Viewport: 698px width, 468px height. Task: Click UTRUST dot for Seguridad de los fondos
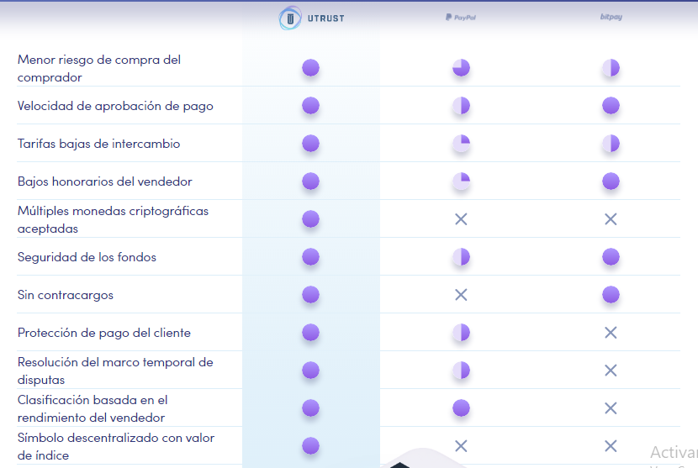pyautogui.click(x=310, y=257)
